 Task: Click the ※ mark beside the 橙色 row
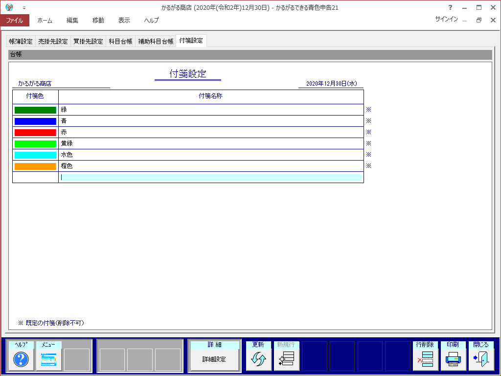tap(369, 166)
